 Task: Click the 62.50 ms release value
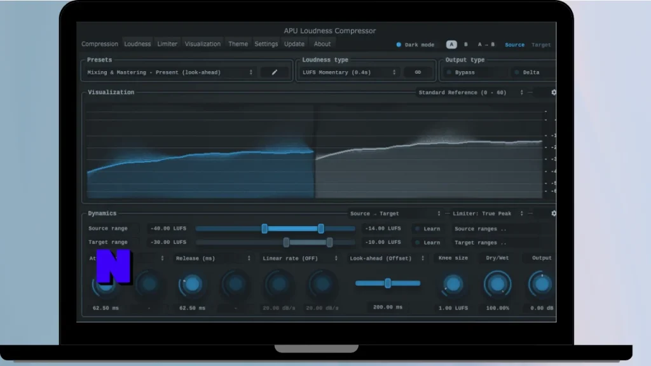click(192, 308)
